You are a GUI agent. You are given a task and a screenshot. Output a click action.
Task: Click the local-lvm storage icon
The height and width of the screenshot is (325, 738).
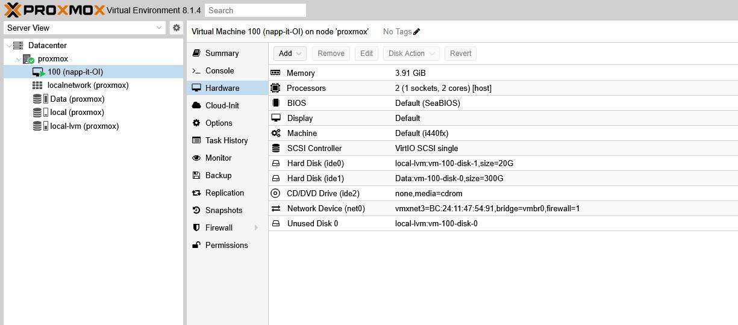[x=40, y=126]
